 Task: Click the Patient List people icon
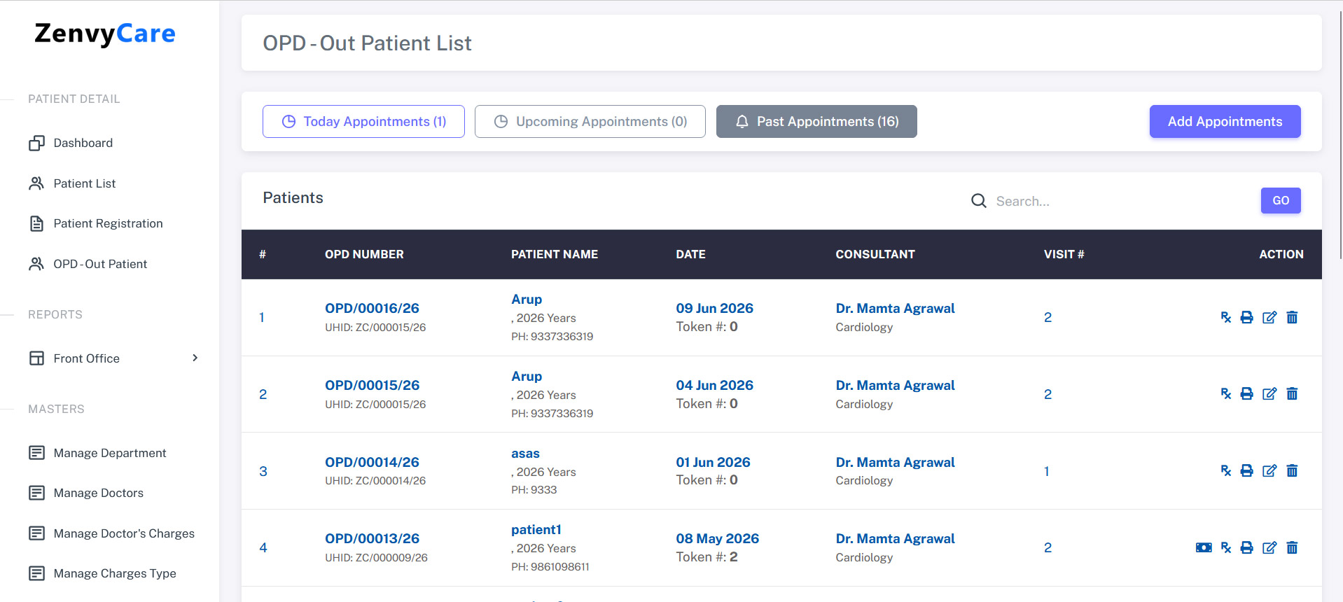click(36, 183)
